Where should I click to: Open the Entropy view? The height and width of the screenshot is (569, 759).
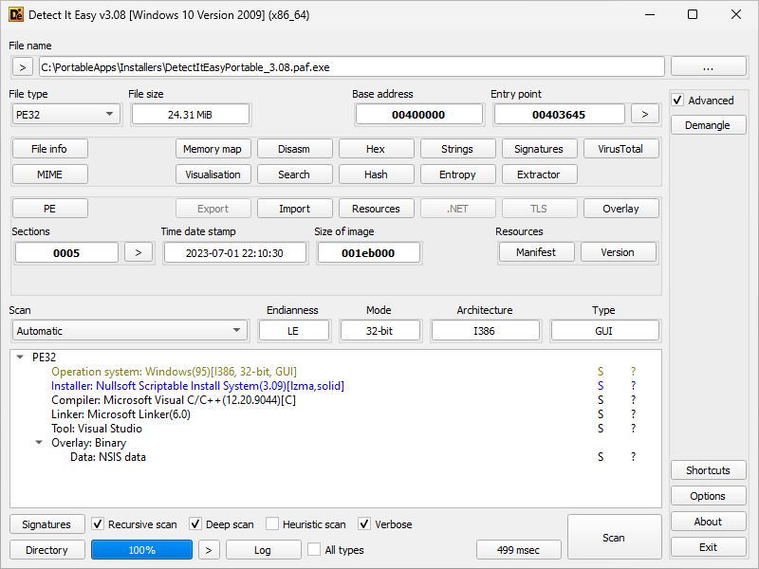click(x=457, y=174)
